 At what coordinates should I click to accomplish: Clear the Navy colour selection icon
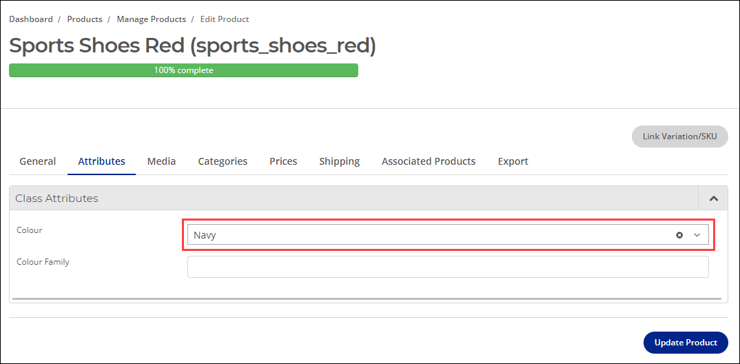click(679, 235)
